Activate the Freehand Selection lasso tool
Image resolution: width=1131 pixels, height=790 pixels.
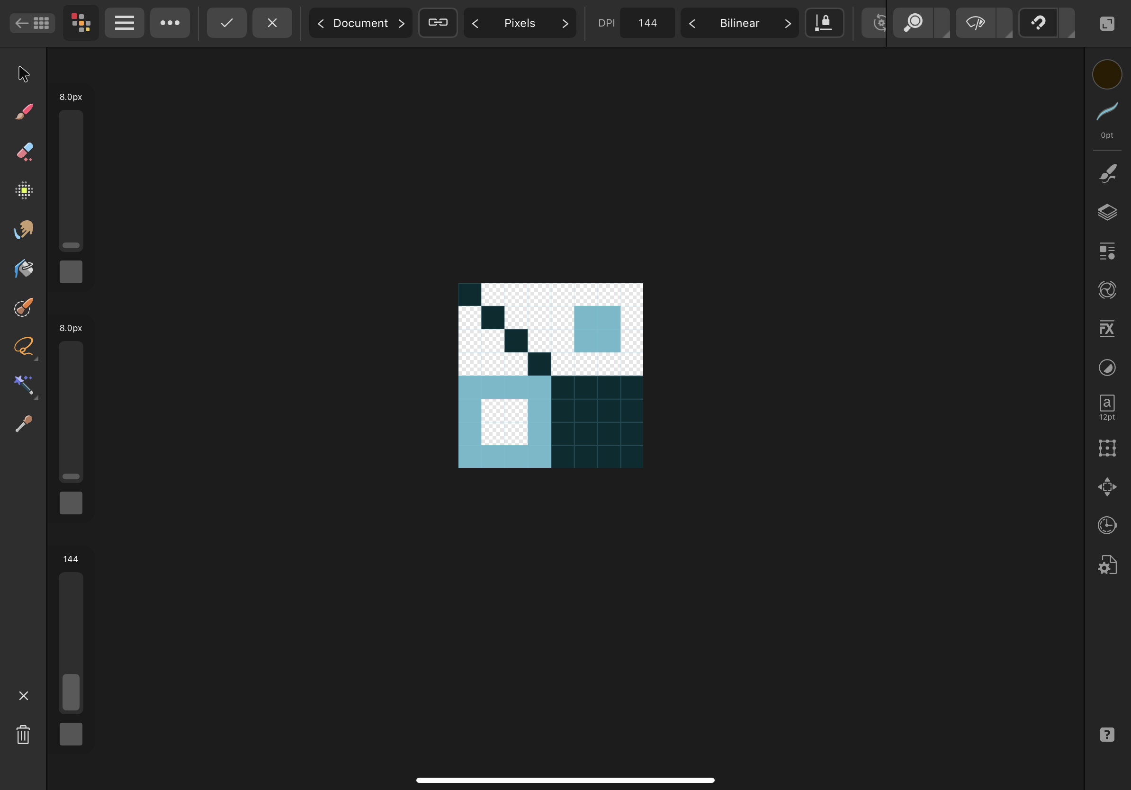(24, 346)
